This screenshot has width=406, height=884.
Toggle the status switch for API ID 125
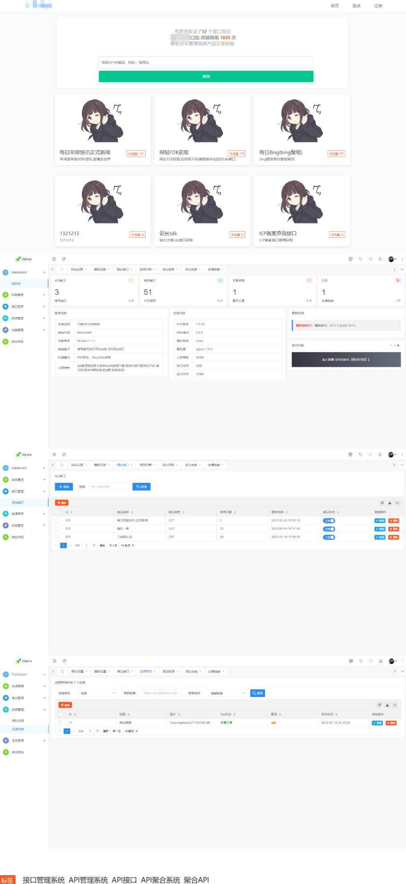point(329,537)
